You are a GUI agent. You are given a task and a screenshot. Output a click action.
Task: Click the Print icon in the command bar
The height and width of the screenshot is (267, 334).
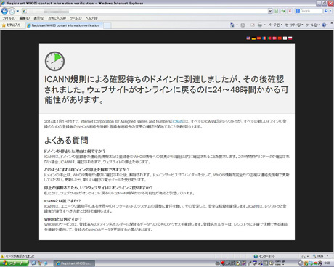click(x=260, y=25)
